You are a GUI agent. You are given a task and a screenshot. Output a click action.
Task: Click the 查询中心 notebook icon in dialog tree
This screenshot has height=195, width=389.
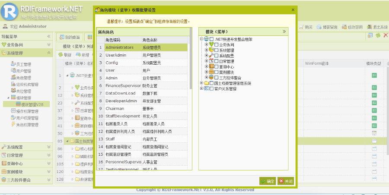[211, 66]
